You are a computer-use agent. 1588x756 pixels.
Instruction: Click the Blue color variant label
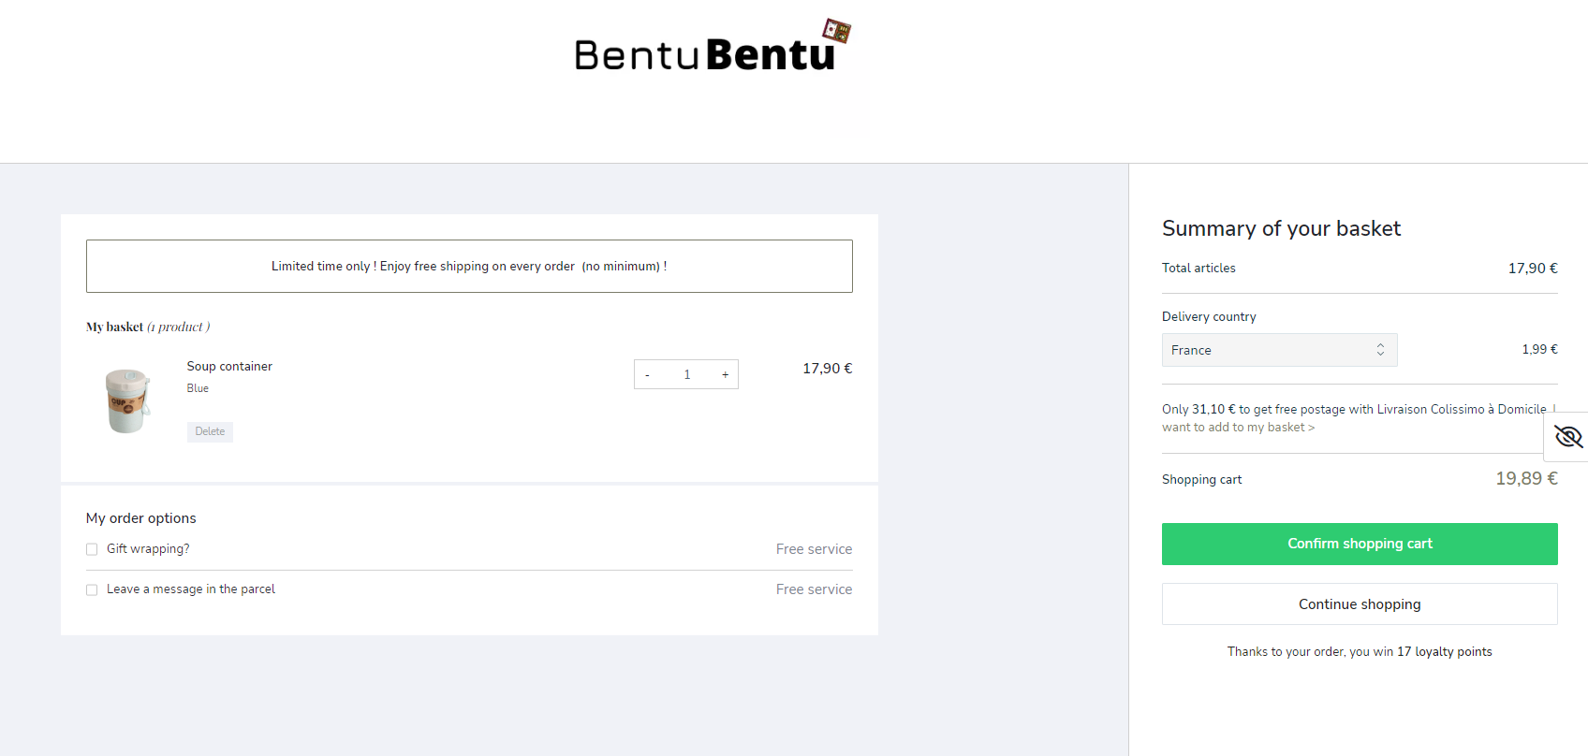(x=198, y=388)
